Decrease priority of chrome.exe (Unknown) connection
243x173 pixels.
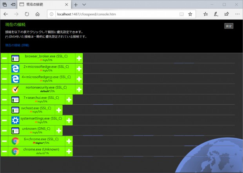pyautogui.click(x=4, y=152)
